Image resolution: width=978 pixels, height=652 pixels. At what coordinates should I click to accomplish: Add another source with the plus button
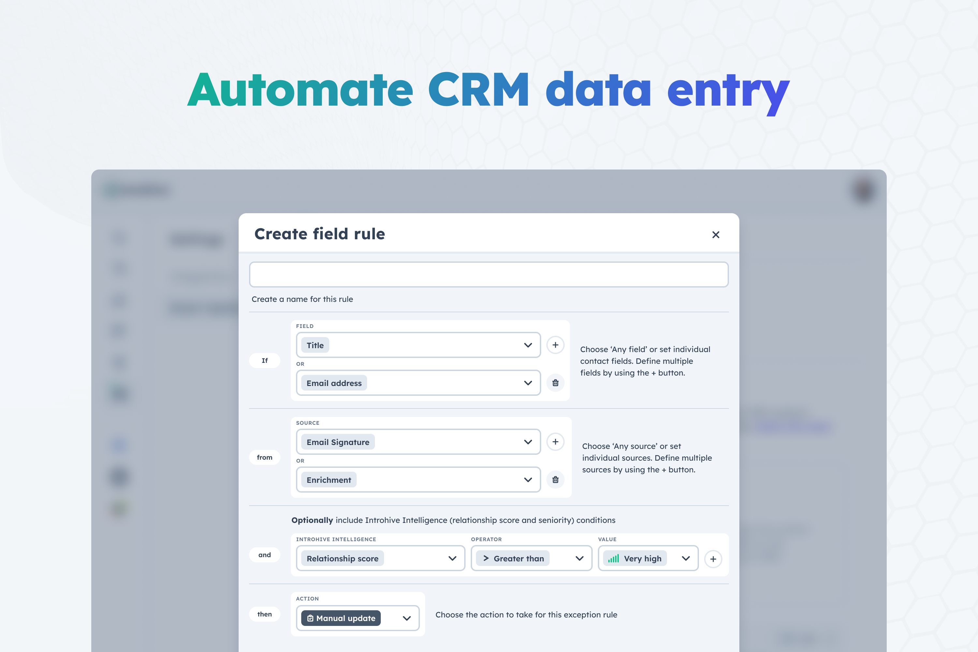[x=555, y=442]
